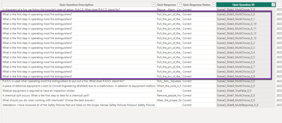The height and width of the screenshot is (123, 282).
Task: Click the 'When_the_cord_is_fr' response cell
Action: point(169,86)
